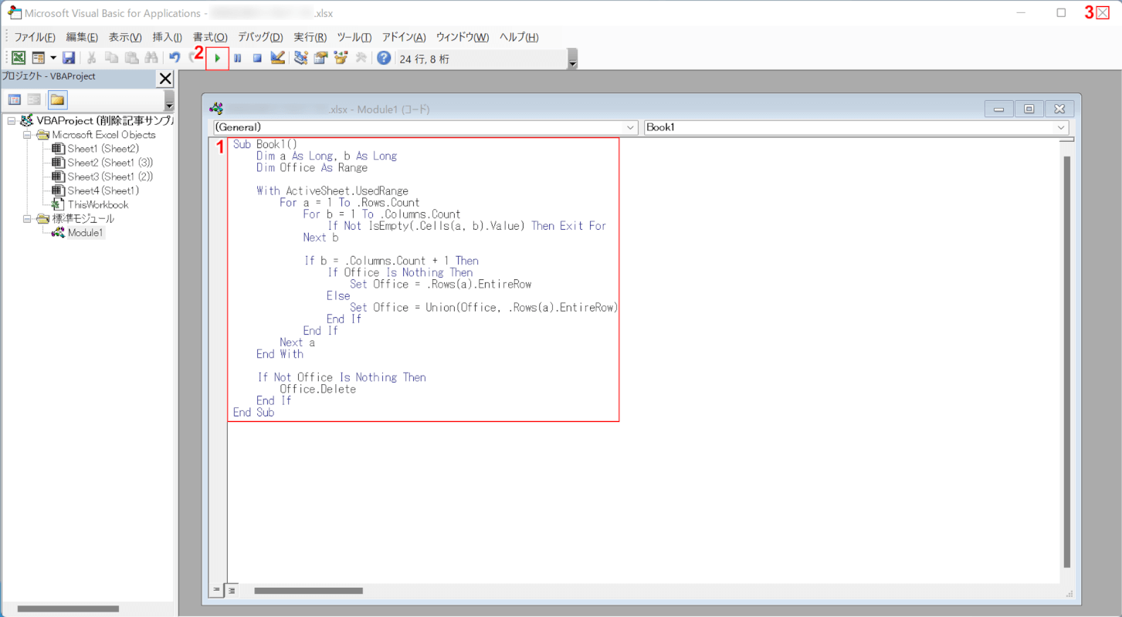The width and height of the screenshot is (1122, 617).
Task: Select Module1 in project tree
Action: 85,233
